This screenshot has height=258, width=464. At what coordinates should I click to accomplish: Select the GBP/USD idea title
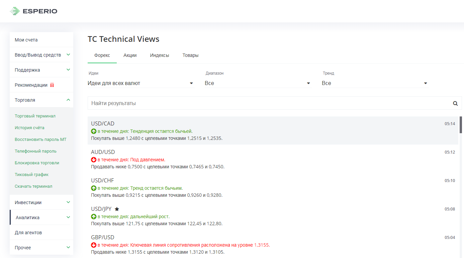click(x=103, y=237)
